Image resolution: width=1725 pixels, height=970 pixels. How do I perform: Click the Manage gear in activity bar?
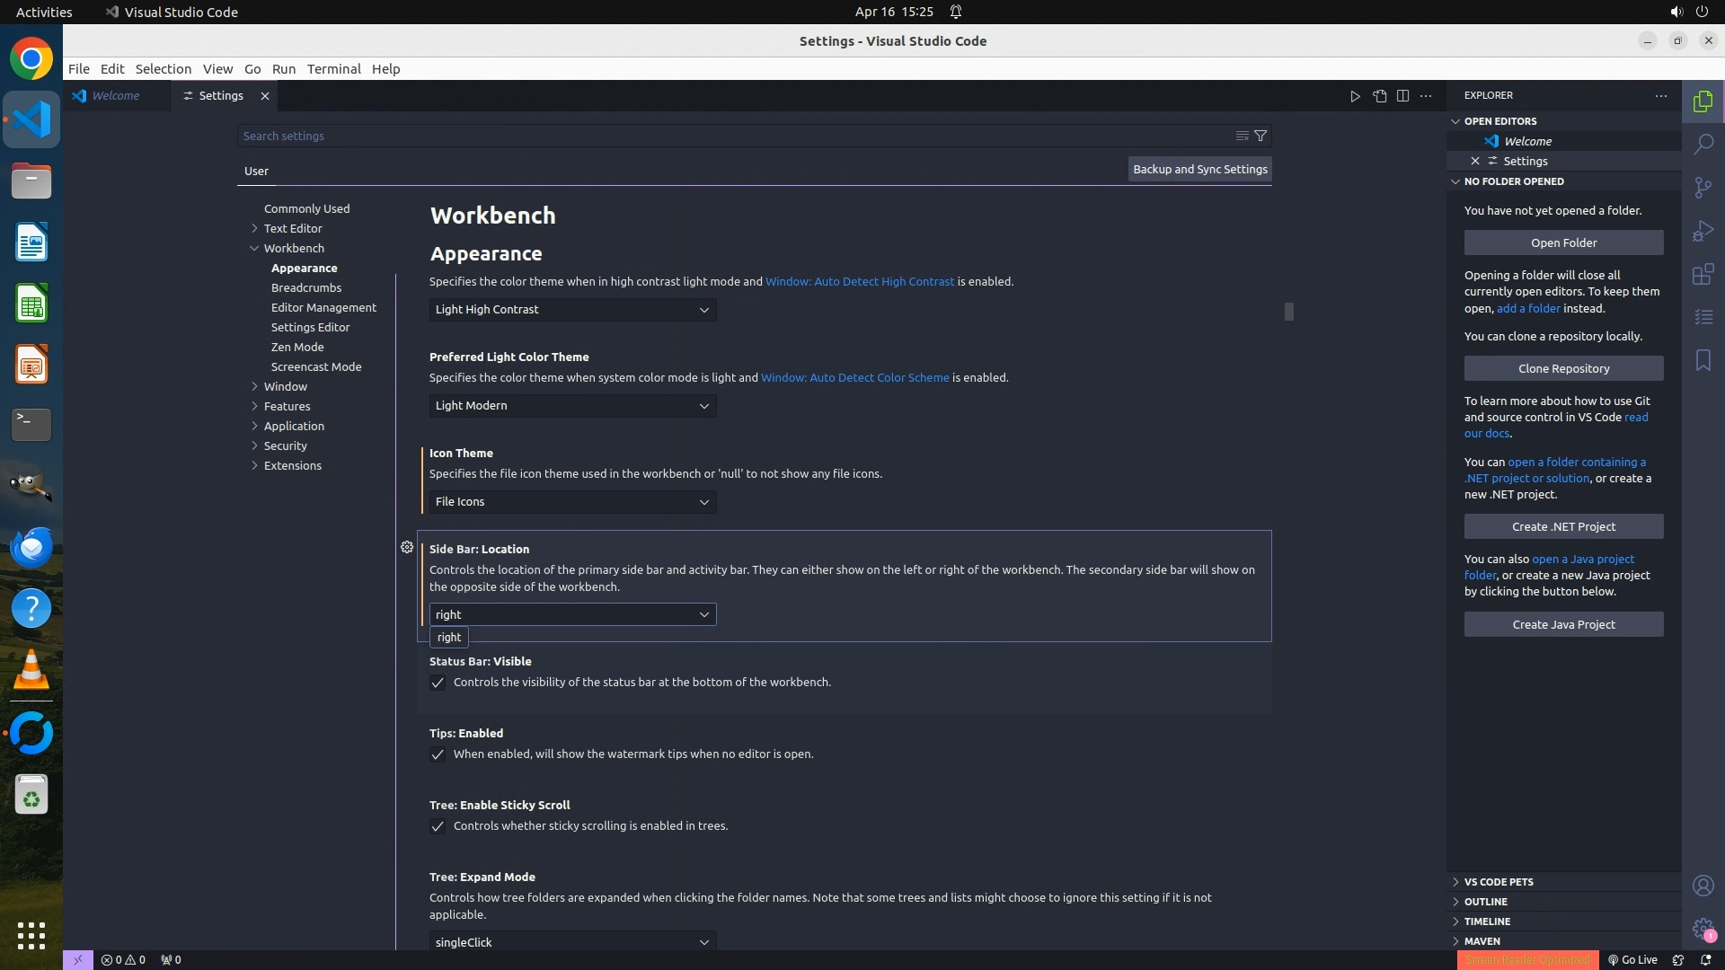pyautogui.click(x=1703, y=929)
